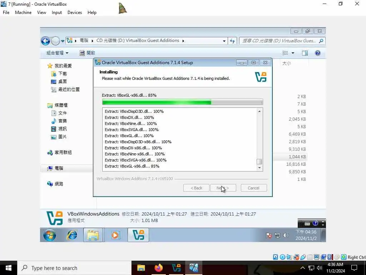Click the display settings indicator icon
The image size is (366, 275).
pyautogui.click(x=317, y=257)
